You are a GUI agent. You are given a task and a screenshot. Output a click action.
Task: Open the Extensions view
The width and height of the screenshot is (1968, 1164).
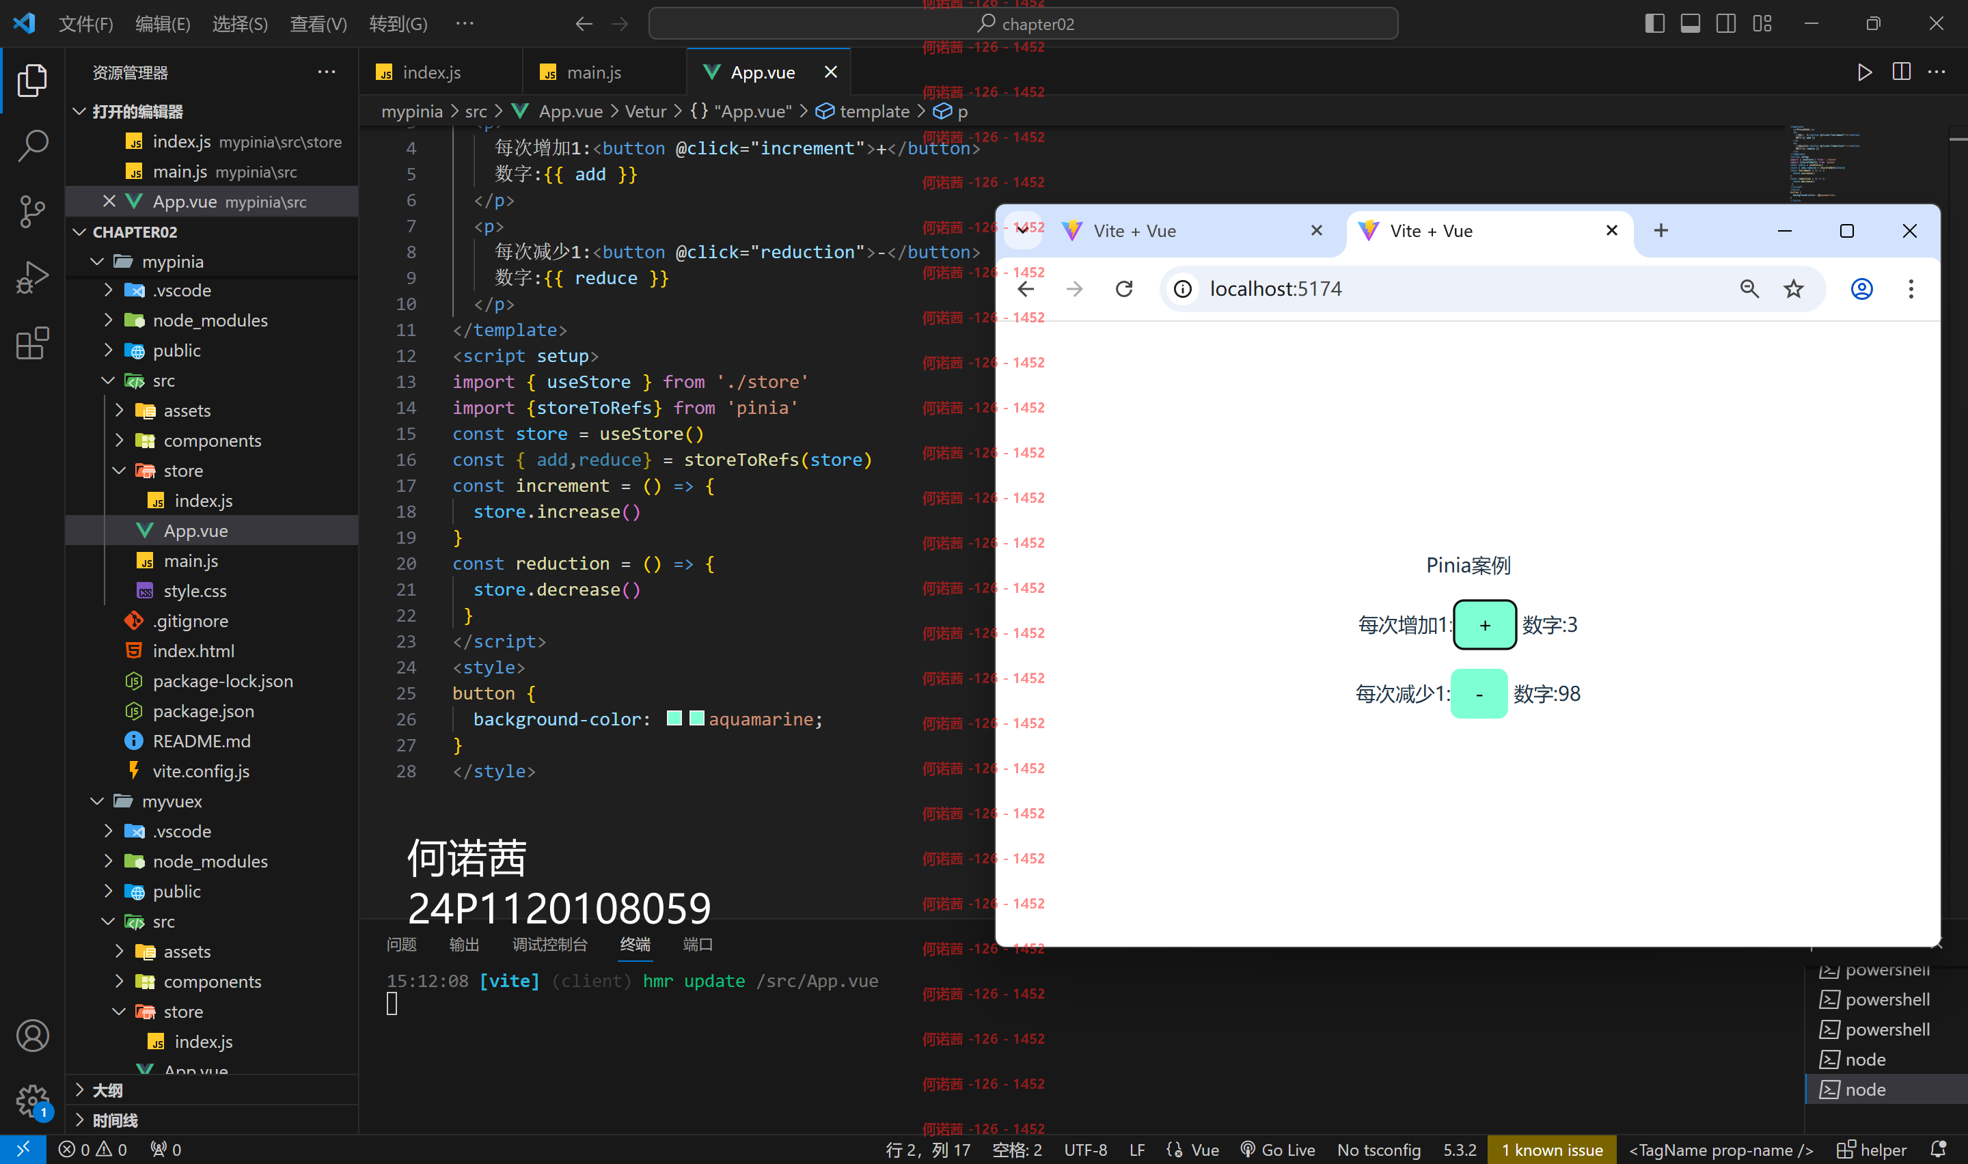click(32, 343)
